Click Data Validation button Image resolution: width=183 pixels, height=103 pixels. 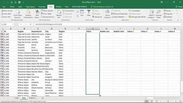118,17
